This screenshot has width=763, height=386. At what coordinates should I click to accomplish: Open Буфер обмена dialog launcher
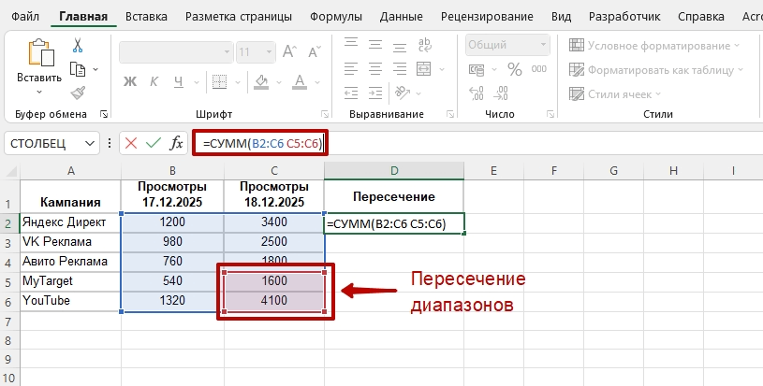103,114
